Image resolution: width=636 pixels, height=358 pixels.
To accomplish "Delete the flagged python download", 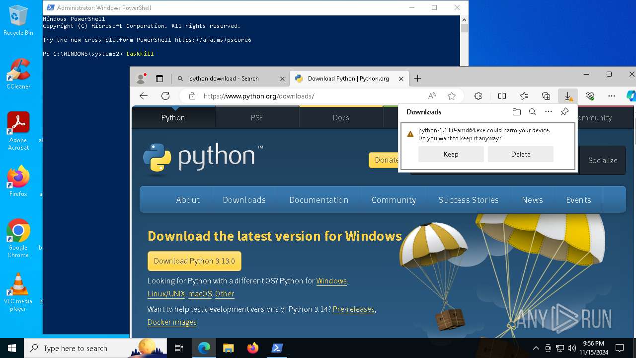I will coord(521,154).
